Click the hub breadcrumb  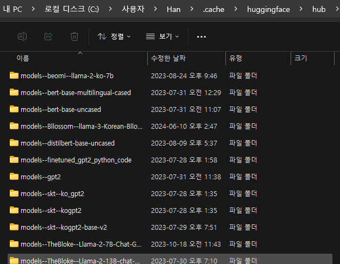coord(319,9)
